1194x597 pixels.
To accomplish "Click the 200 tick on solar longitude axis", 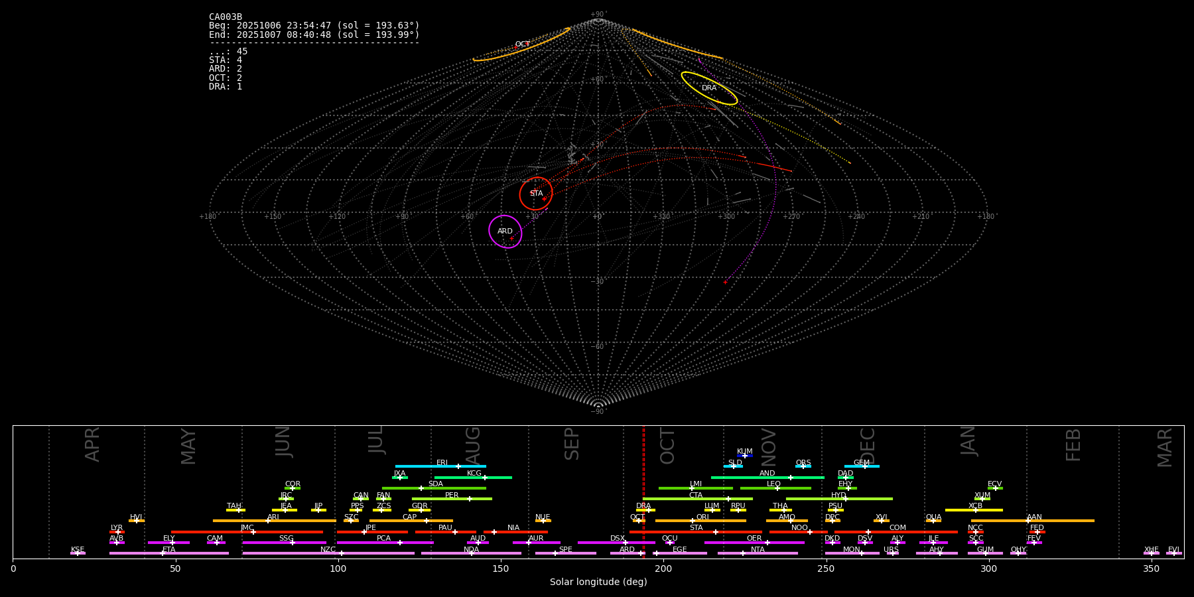I will click(663, 568).
